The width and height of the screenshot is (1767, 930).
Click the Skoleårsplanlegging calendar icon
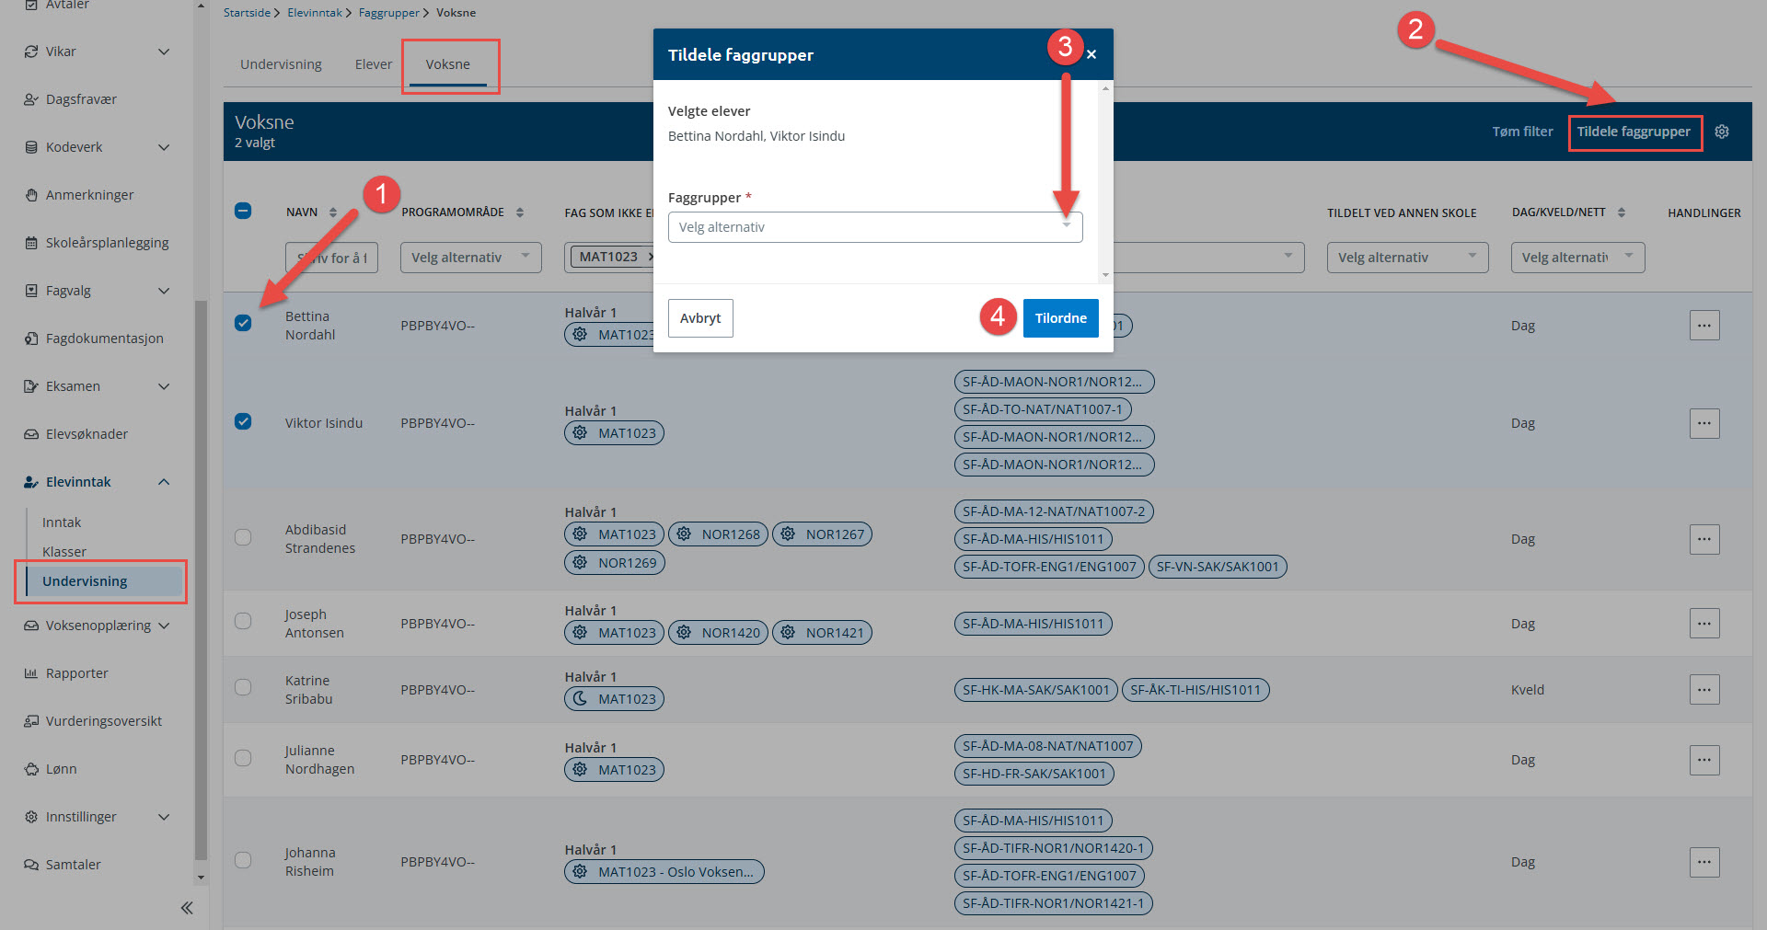tap(31, 243)
